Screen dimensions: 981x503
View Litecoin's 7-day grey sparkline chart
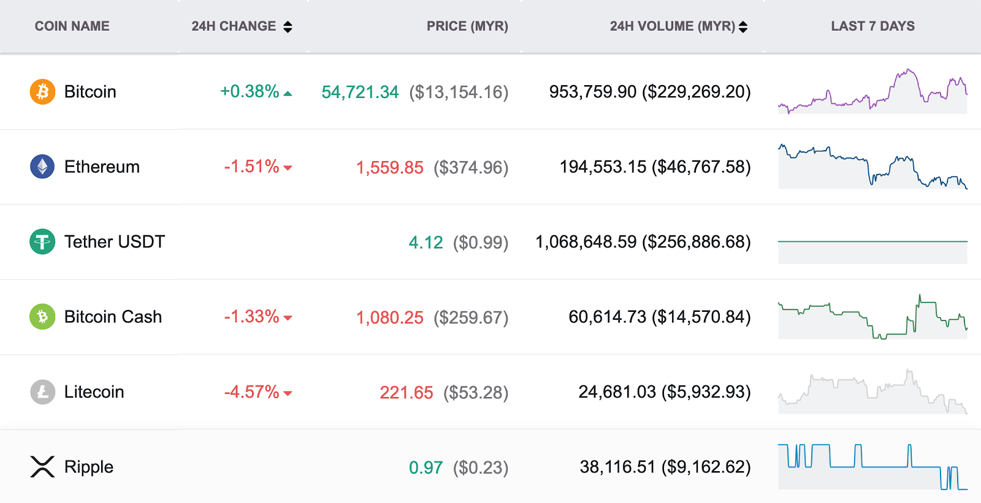point(872,392)
